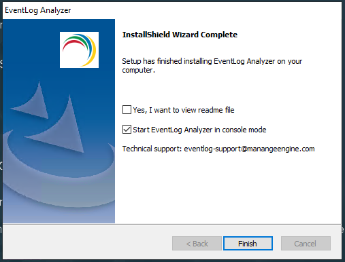345x262 pixels.
Task: Click the gray button bar left of Back
Action: click(87, 244)
